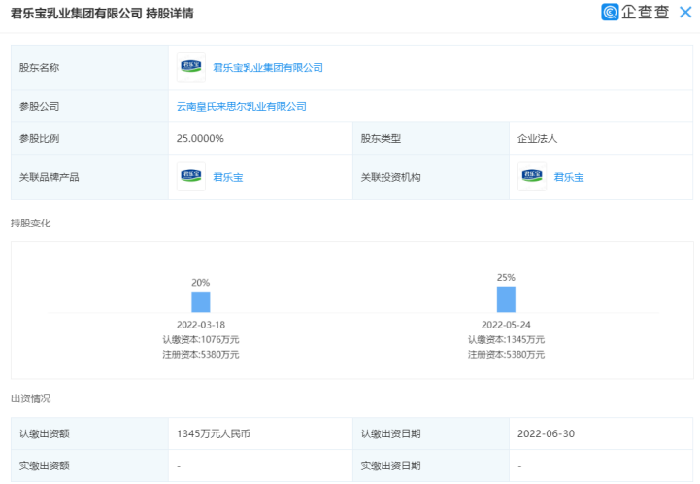
Task: Open the 君乐宝 link under 关联投资机构
Action: [x=568, y=177]
